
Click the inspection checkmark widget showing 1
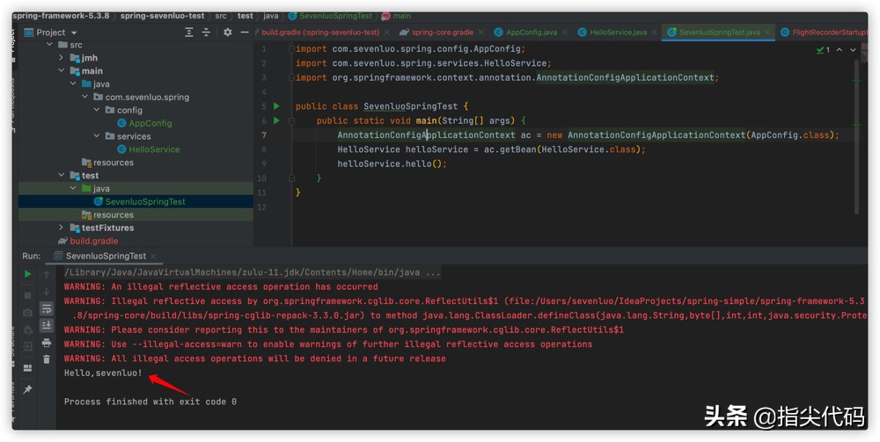(823, 50)
